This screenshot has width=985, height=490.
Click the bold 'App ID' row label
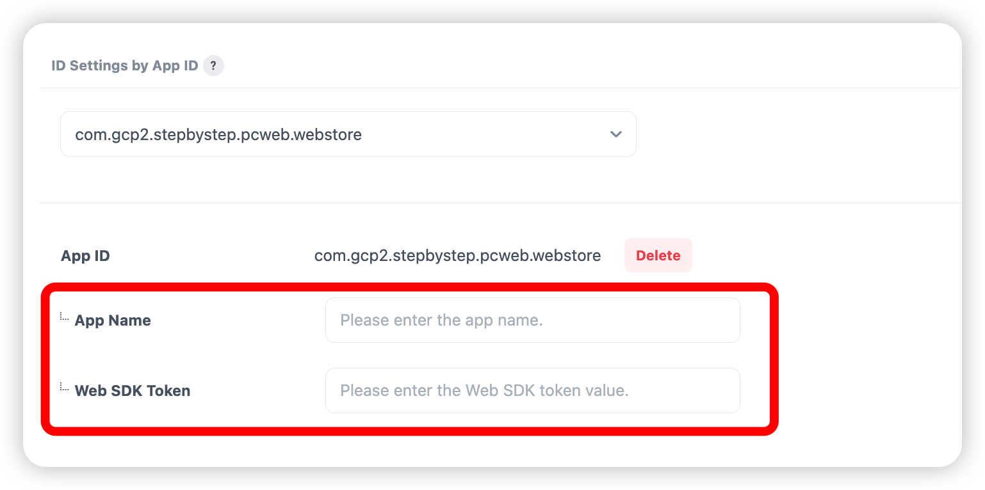point(85,256)
